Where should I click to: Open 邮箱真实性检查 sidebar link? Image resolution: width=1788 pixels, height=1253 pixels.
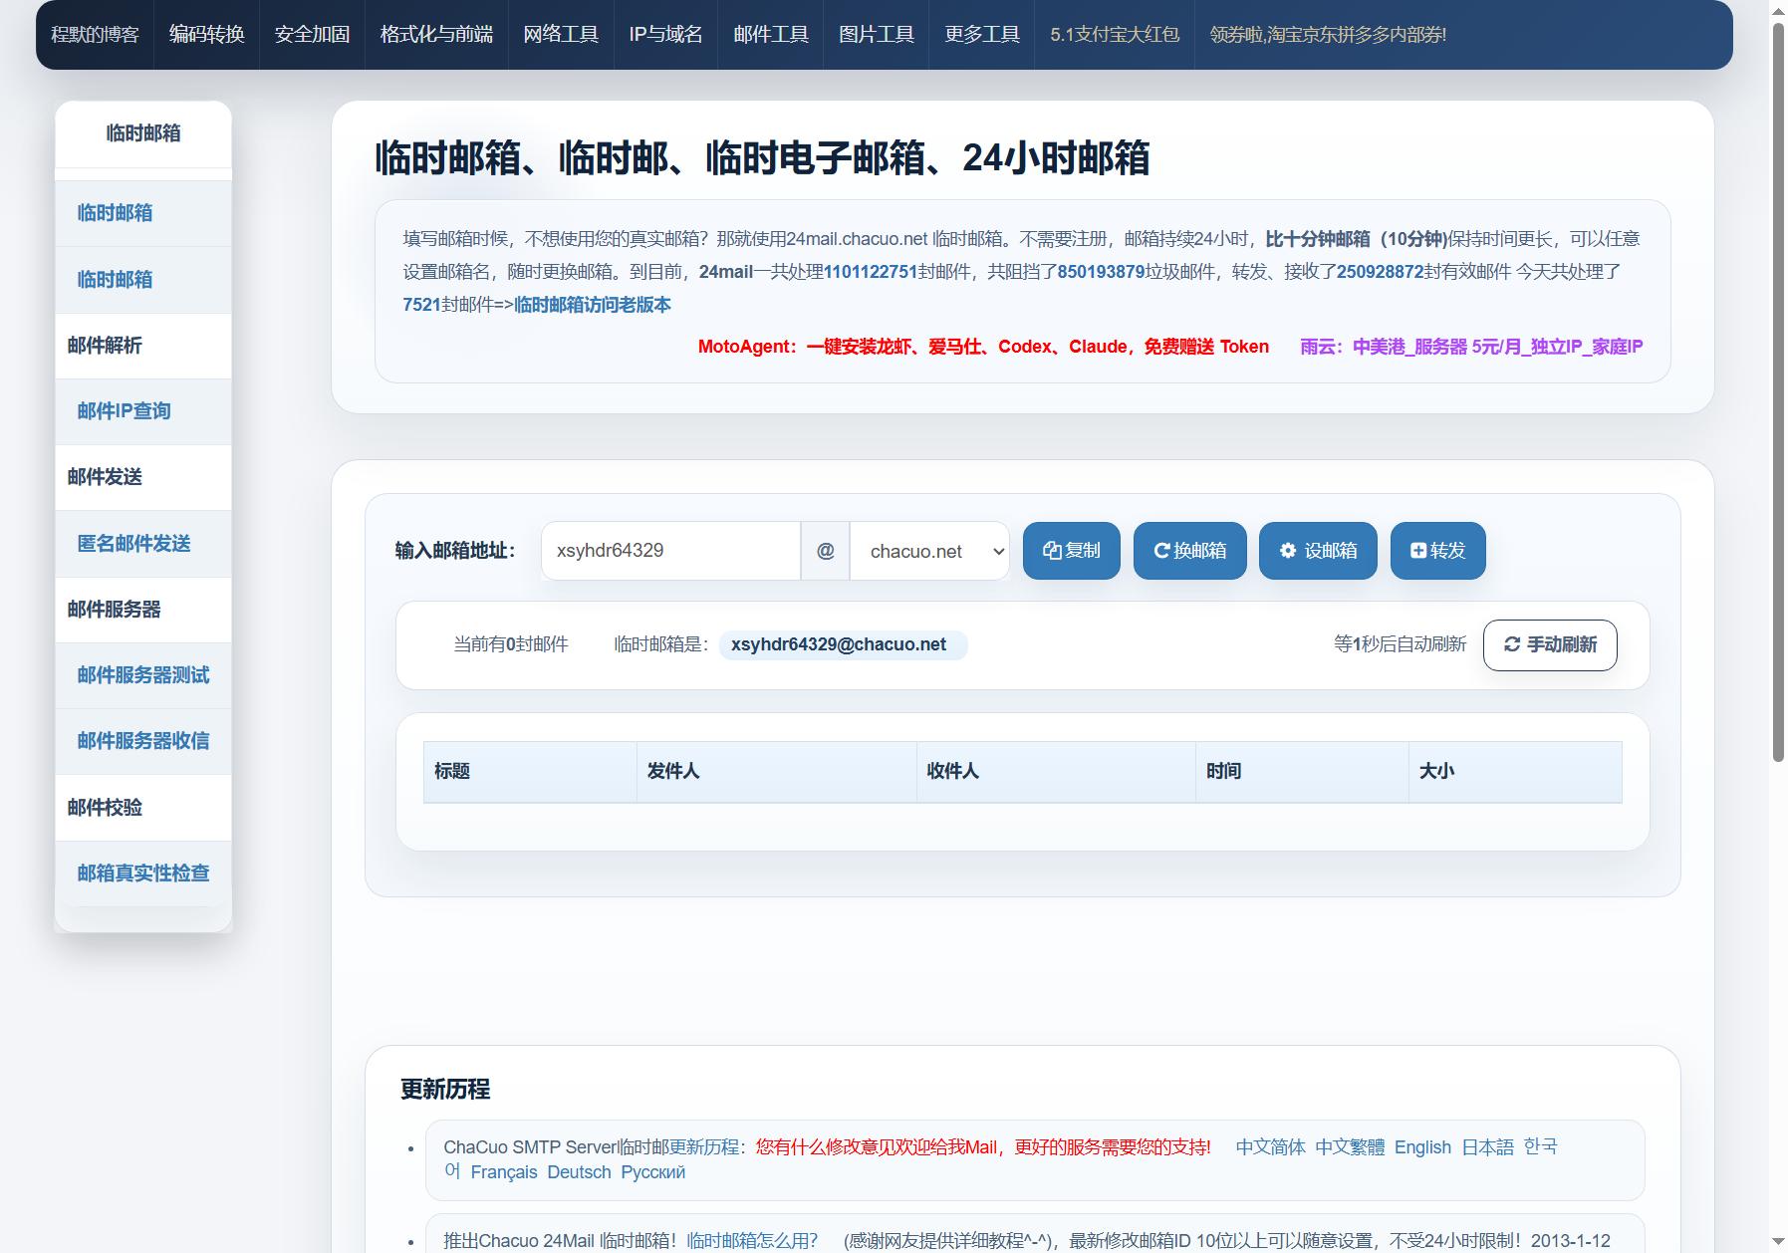click(x=142, y=874)
